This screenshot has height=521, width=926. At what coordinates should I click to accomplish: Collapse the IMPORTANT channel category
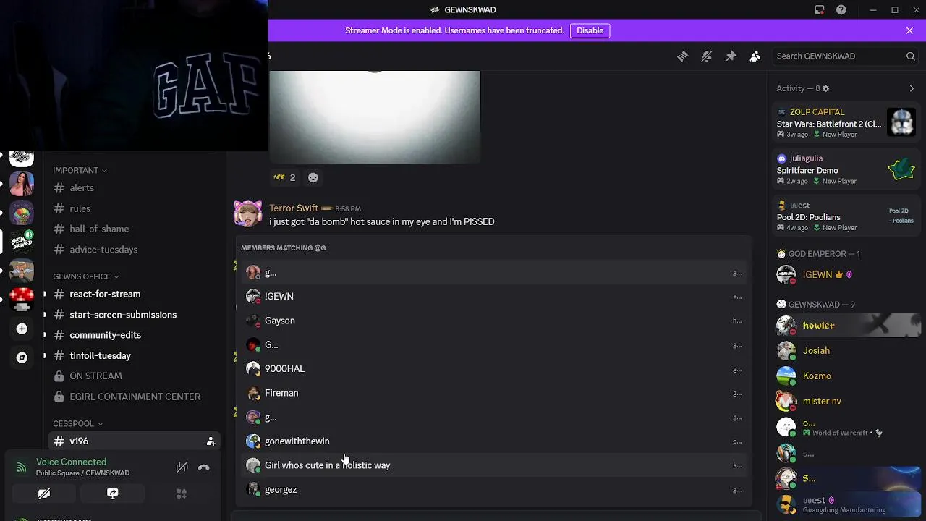pyautogui.click(x=80, y=170)
